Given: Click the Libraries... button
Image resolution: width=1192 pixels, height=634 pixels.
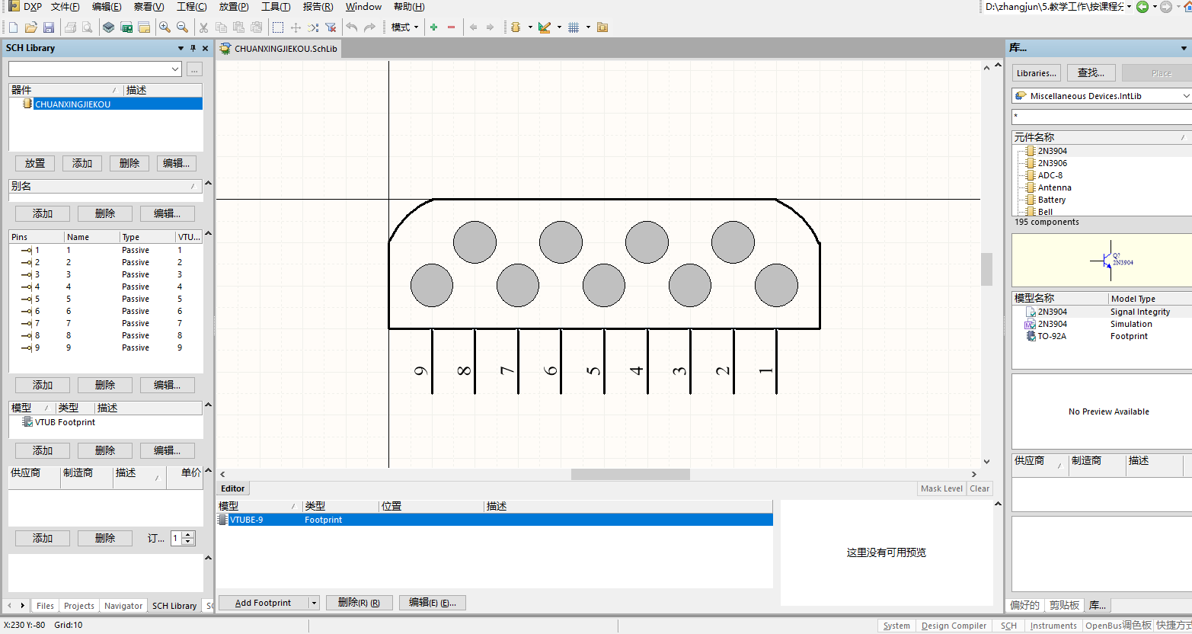Looking at the screenshot, I should click(x=1037, y=73).
